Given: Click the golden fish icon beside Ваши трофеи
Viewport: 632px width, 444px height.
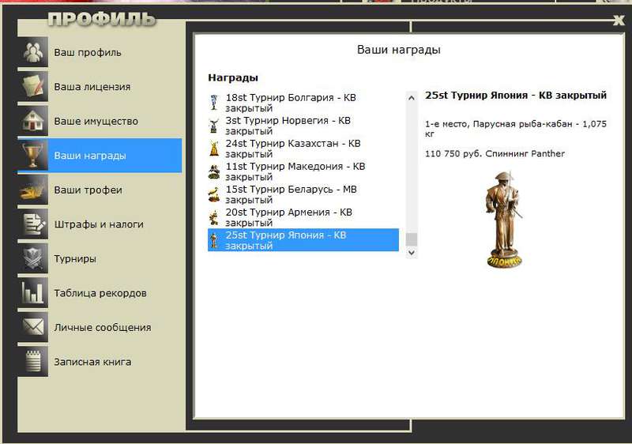Looking at the screenshot, I should click(x=32, y=190).
